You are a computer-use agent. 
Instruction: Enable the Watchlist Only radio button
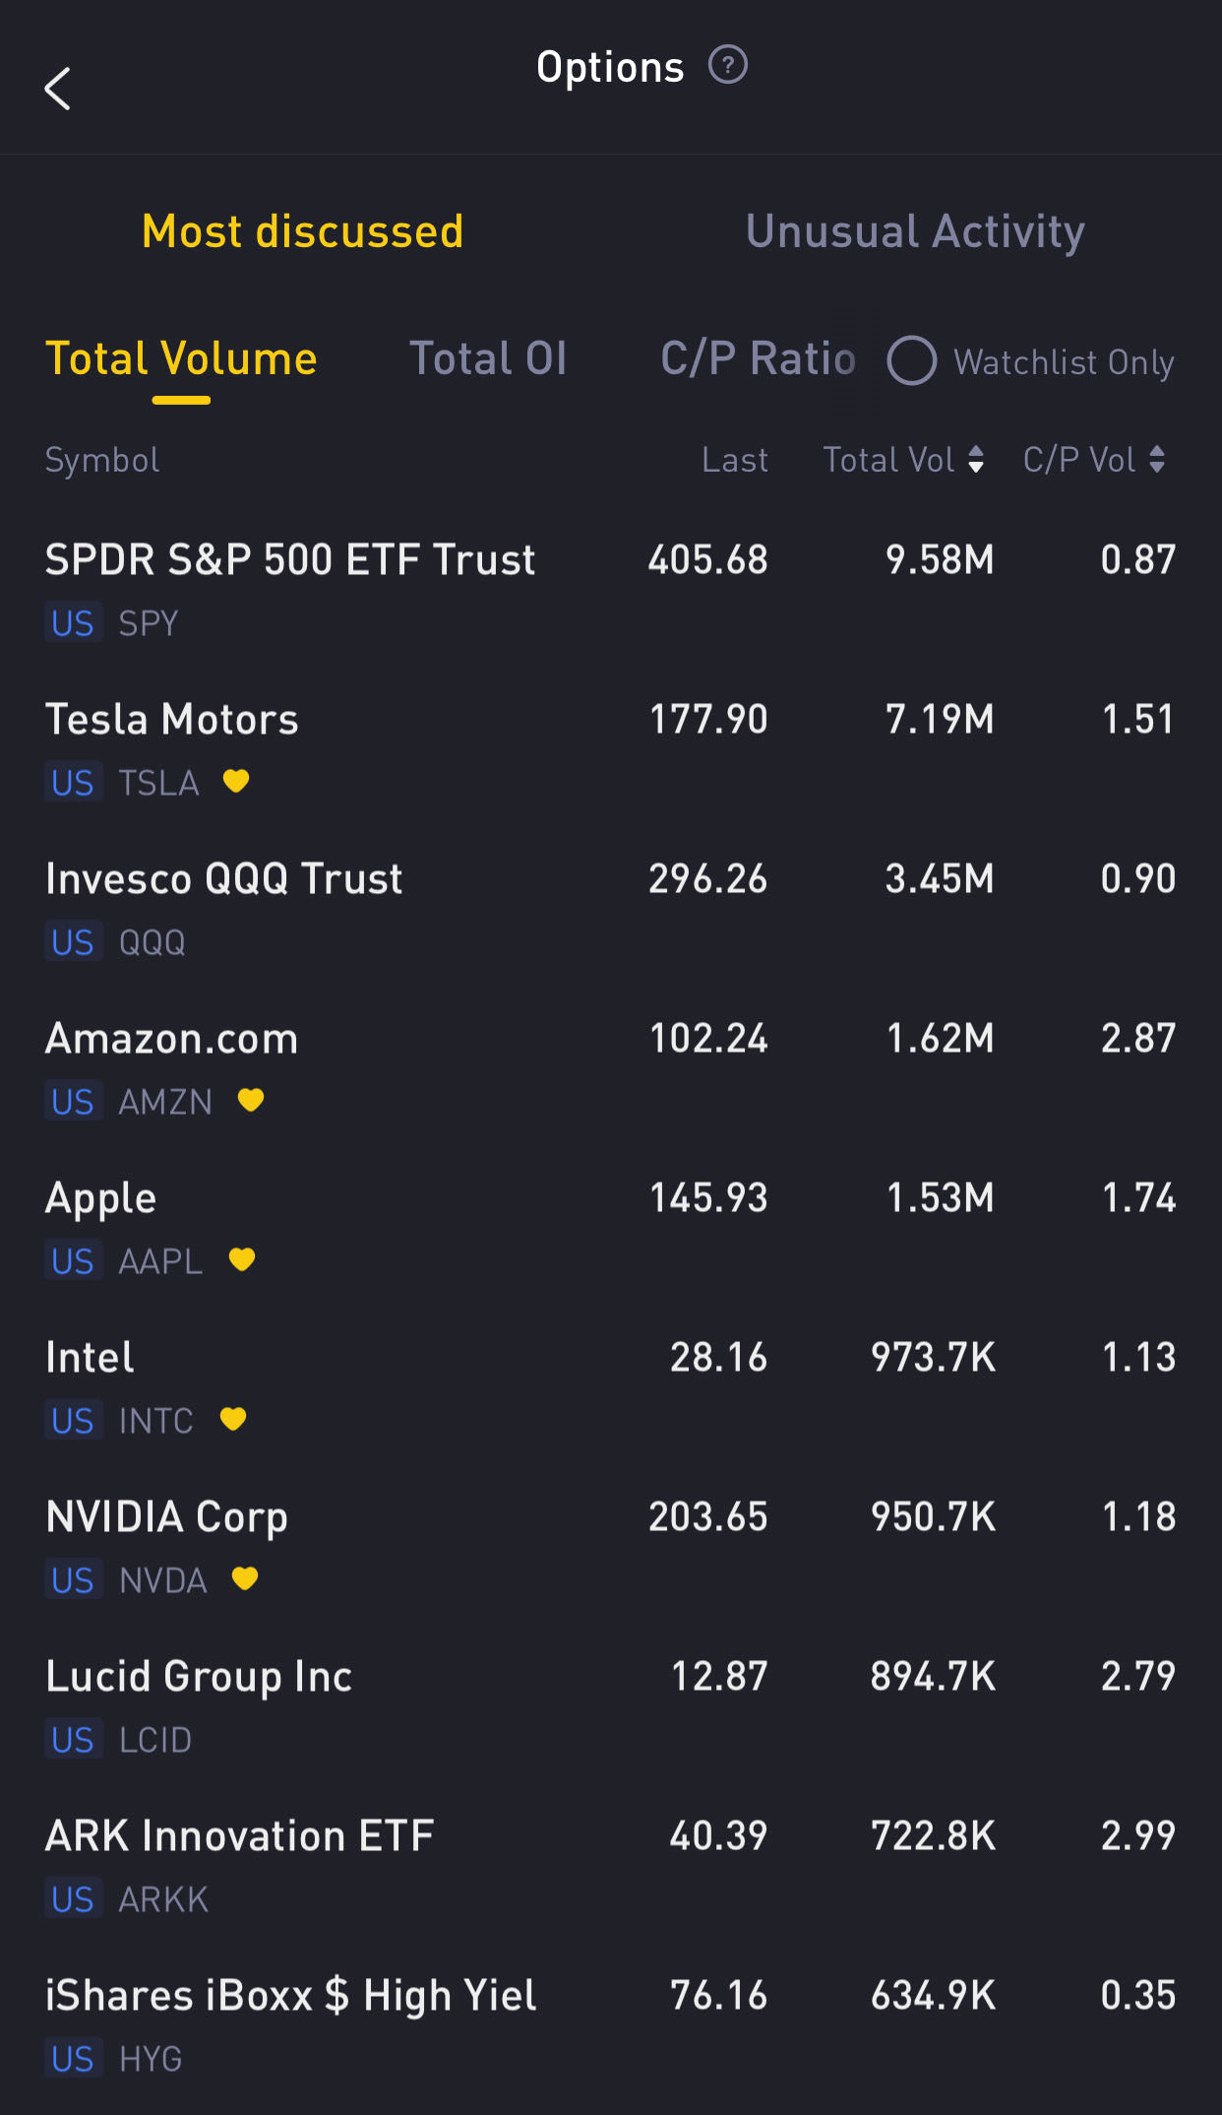[x=912, y=360]
